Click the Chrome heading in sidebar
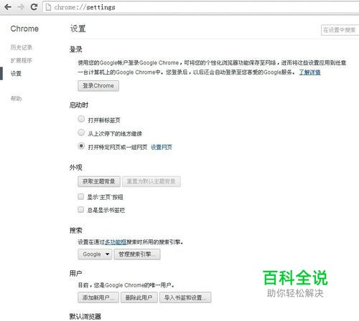Screen dimensions: 359x321 (24, 29)
